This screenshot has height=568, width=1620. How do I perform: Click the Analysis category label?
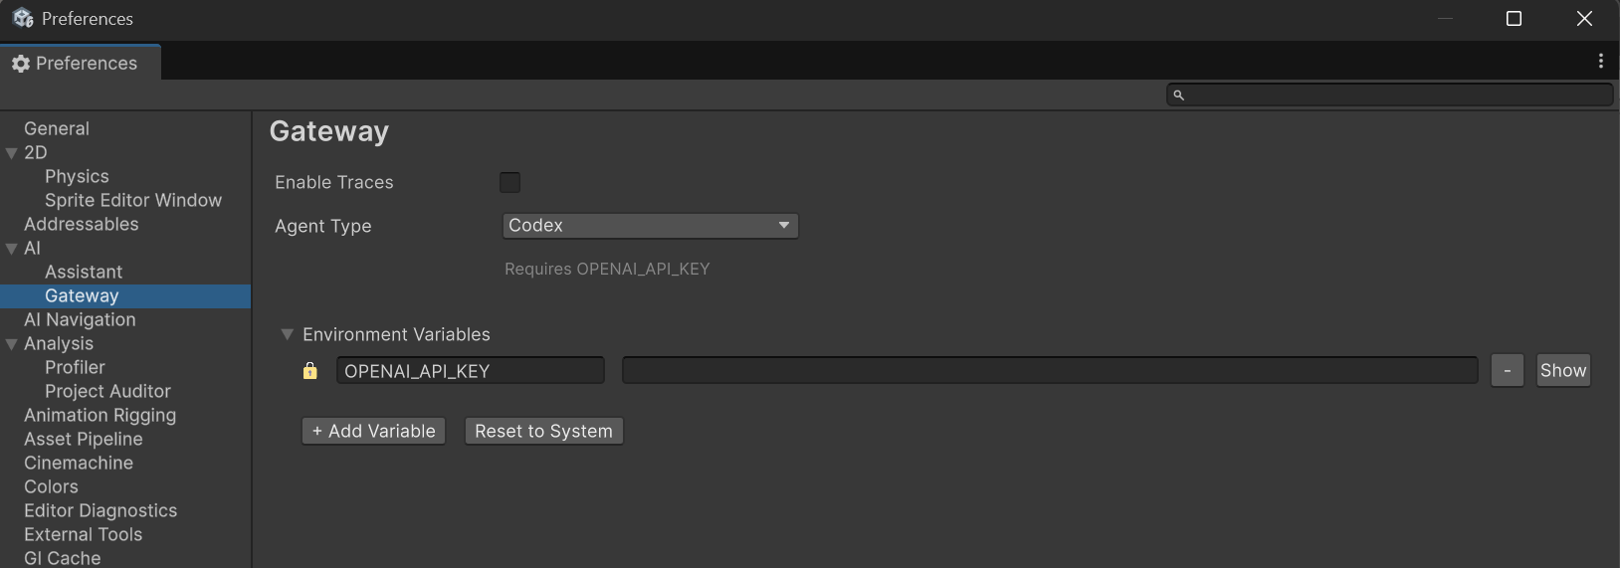(x=59, y=343)
